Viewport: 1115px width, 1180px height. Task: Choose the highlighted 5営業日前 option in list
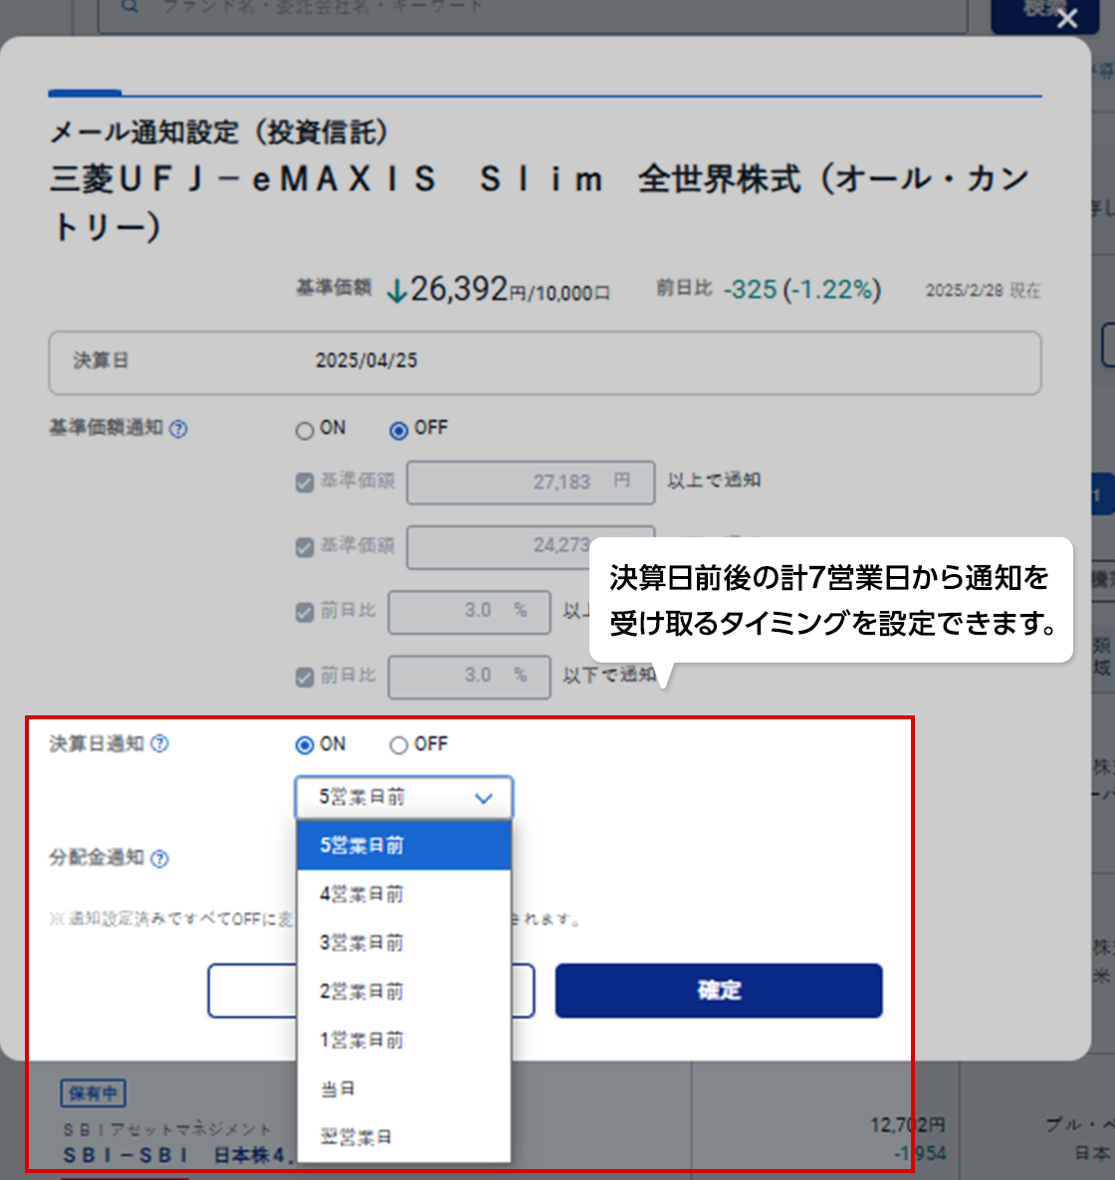click(403, 846)
